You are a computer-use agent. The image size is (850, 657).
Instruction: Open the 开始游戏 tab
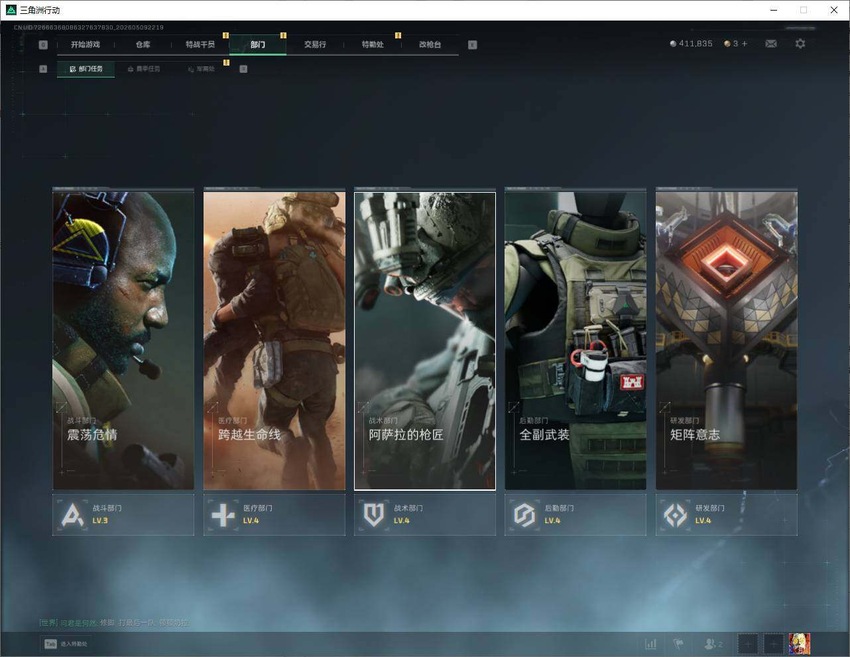point(86,44)
